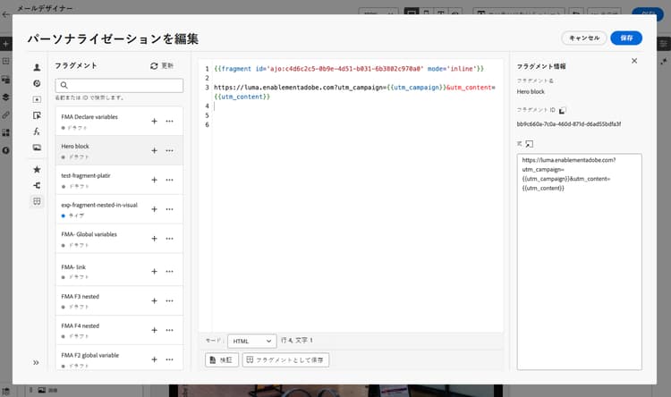Screen dimensions: 671x397
Task: Click the blue Save (保存) button
Action: tap(626, 38)
